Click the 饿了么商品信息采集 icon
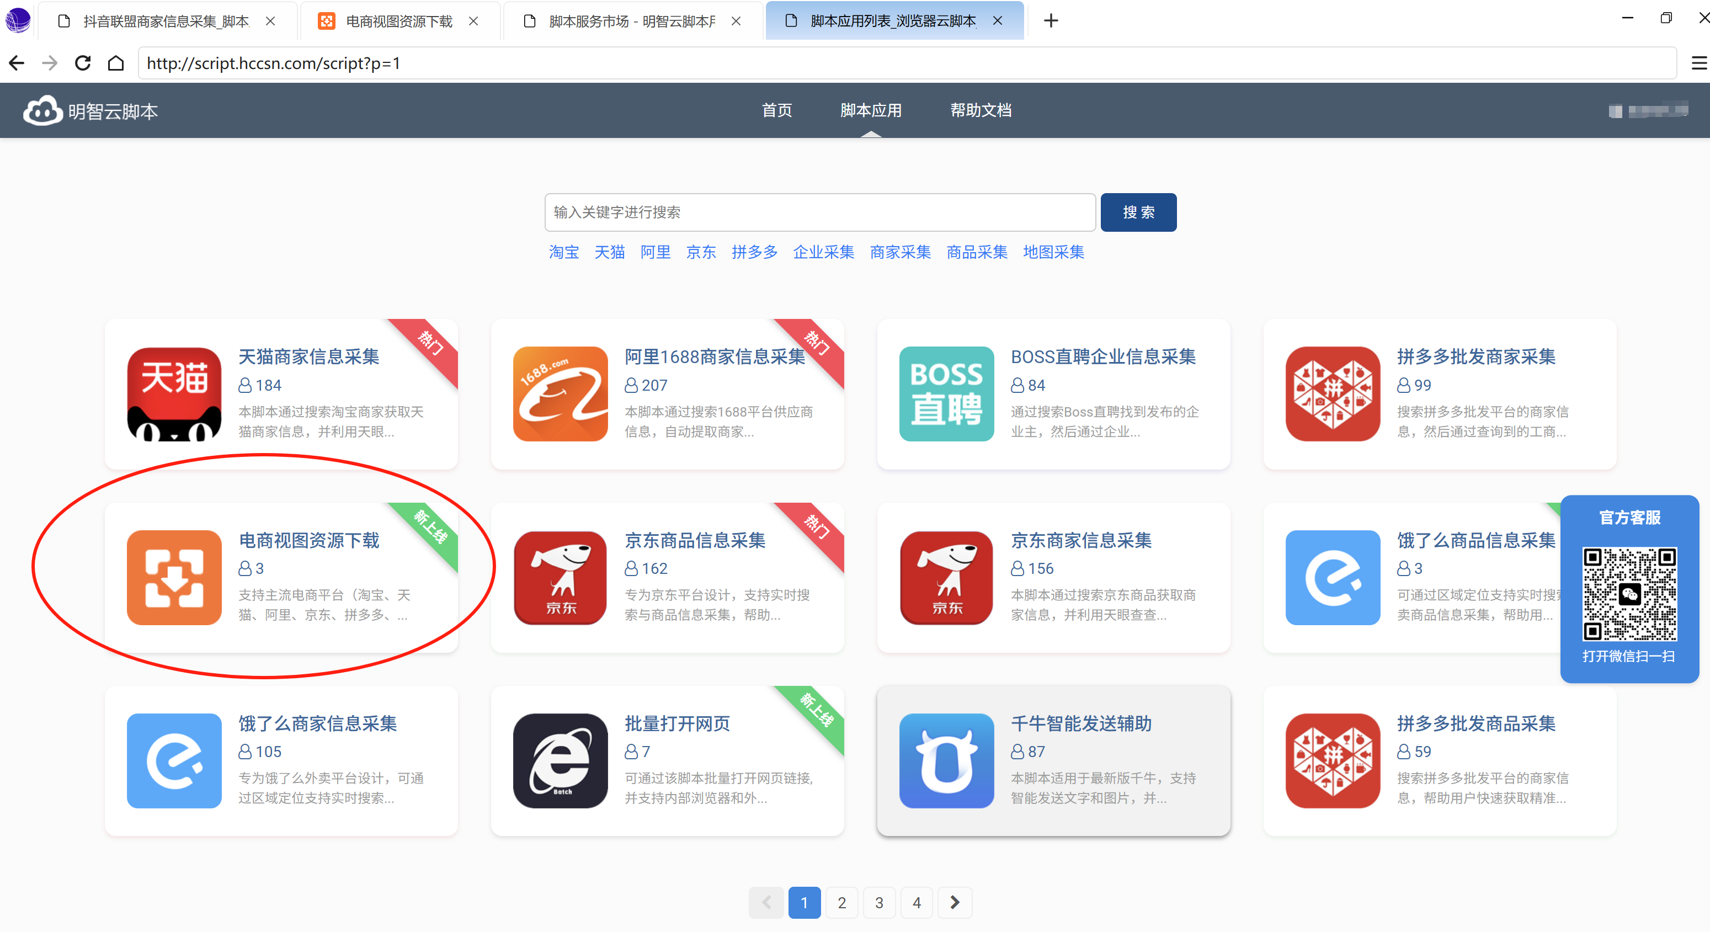 tap(1333, 578)
